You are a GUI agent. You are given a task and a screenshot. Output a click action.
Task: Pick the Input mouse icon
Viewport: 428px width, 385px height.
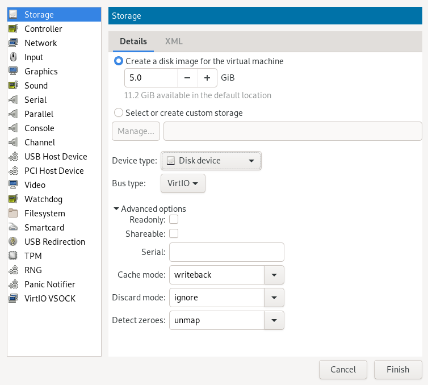pos(14,57)
